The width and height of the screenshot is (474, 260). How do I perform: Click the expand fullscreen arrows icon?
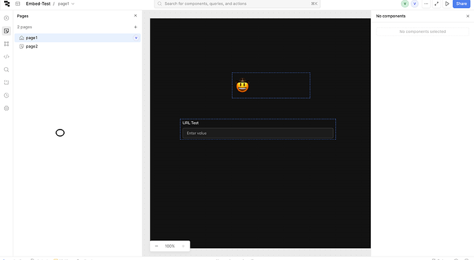tap(436, 3)
